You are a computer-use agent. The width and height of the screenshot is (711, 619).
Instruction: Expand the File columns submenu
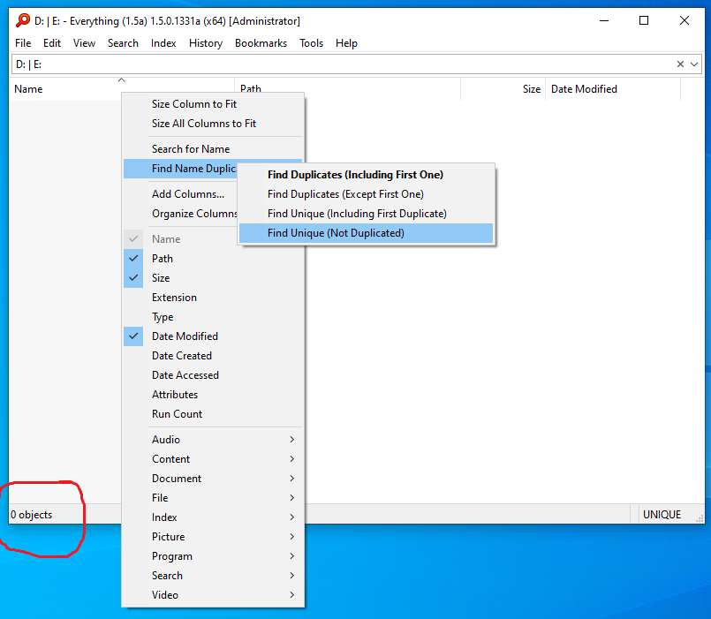point(213,498)
